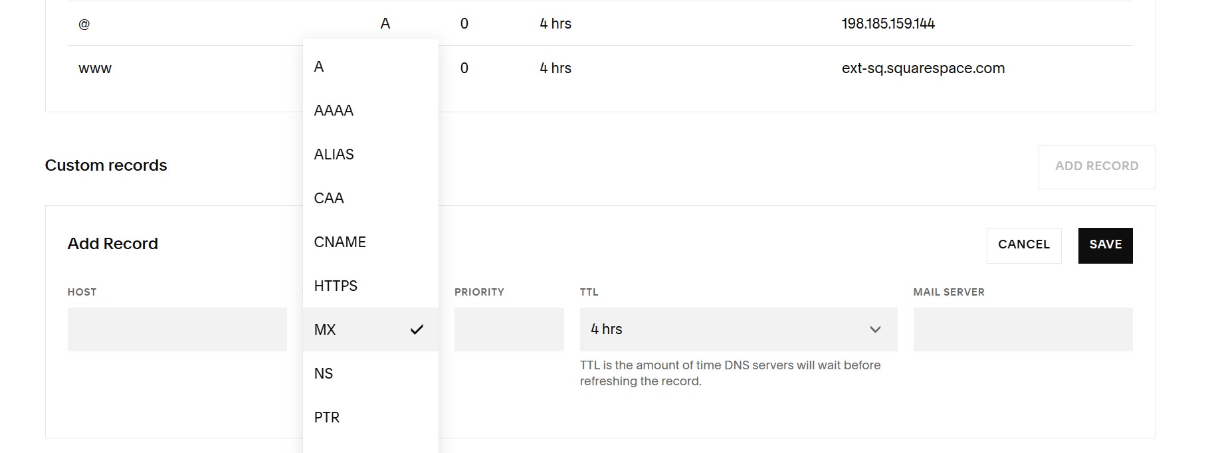Focus the Mail Server input field
The width and height of the screenshot is (1208, 453).
click(x=1022, y=329)
